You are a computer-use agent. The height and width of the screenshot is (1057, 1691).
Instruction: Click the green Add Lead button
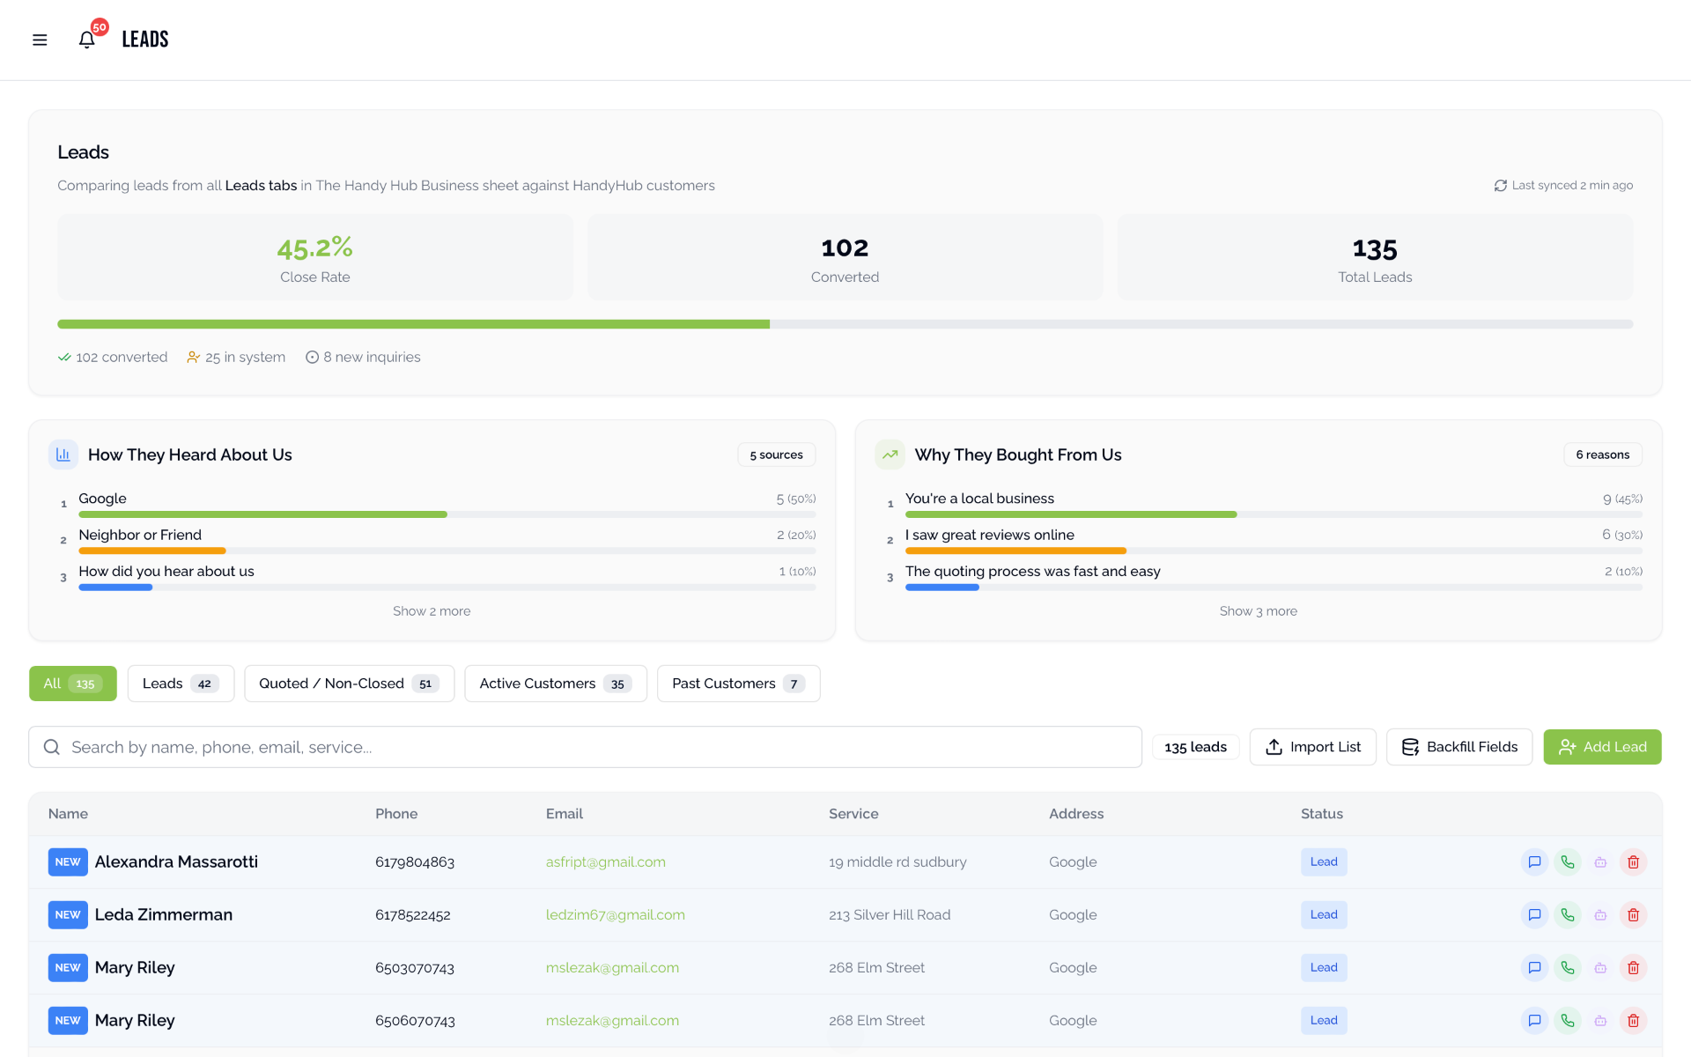click(1602, 747)
